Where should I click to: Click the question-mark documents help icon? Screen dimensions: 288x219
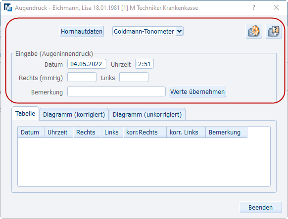click(x=274, y=31)
